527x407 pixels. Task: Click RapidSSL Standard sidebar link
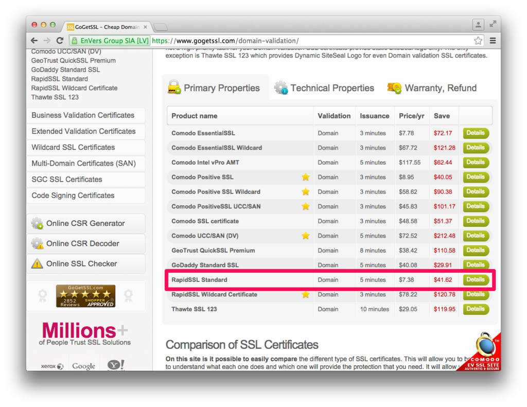pos(60,79)
